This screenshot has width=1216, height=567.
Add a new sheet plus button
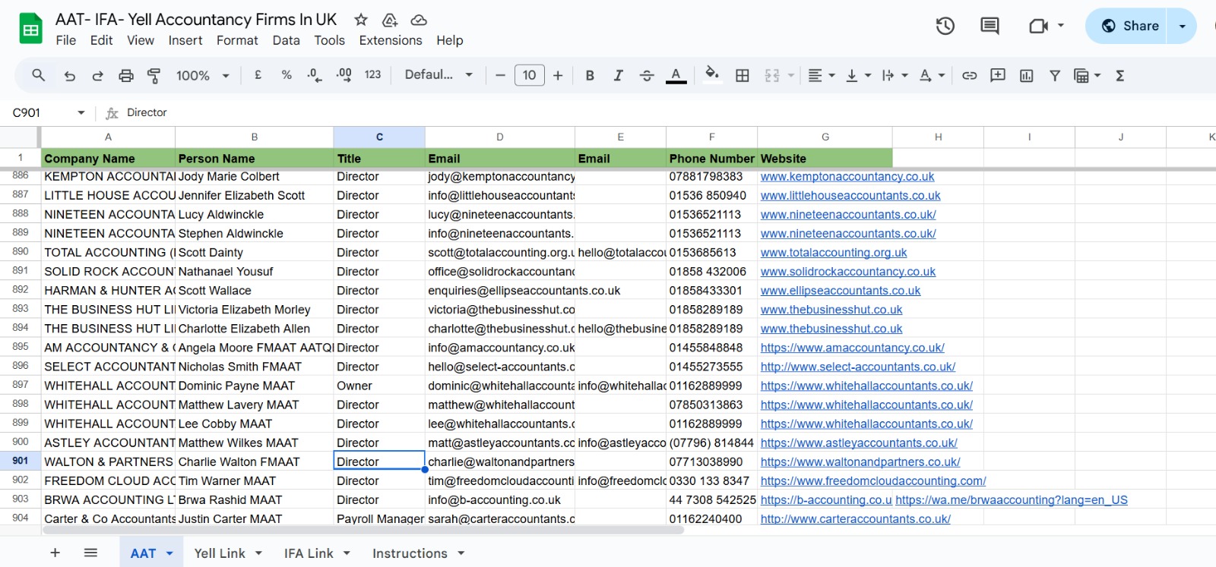tap(55, 553)
